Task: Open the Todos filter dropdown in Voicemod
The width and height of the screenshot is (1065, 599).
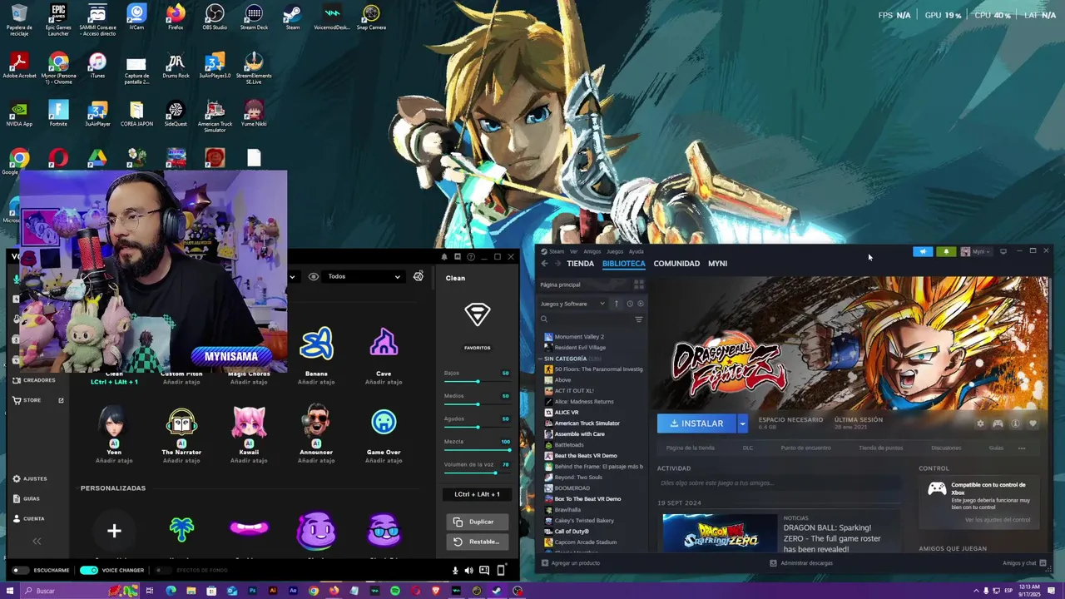Action: pyautogui.click(x=364, y=276)
